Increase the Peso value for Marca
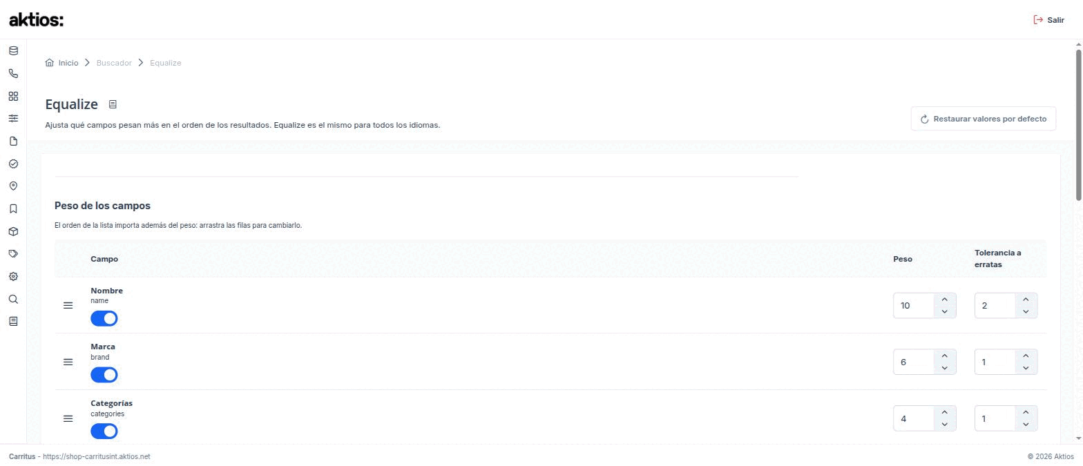Image resolution: width=1083 pixels, height=466 pixels. (944, 356)
